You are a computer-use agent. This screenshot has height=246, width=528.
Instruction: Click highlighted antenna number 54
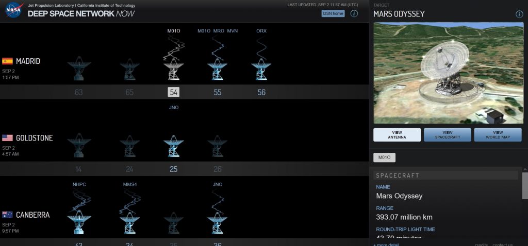[174, 92]
